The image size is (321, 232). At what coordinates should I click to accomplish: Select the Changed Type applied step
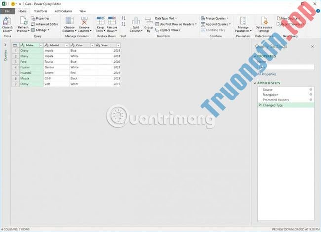[x=286, y=105]
